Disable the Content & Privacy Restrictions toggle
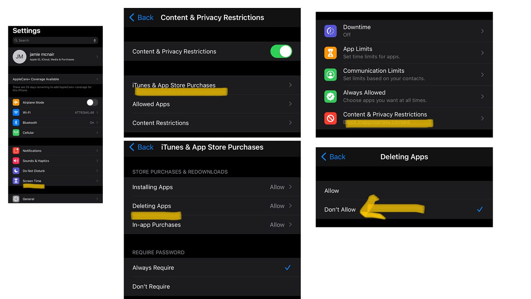 point(281,51)
